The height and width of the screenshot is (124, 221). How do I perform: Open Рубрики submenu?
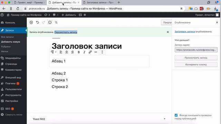pyautogui.click(x=6, y=46)
